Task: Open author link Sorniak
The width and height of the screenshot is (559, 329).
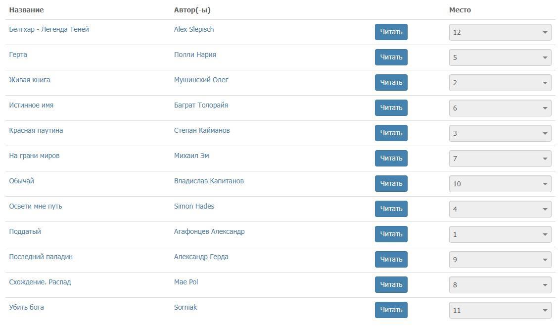Action: (x=186, y=307)
